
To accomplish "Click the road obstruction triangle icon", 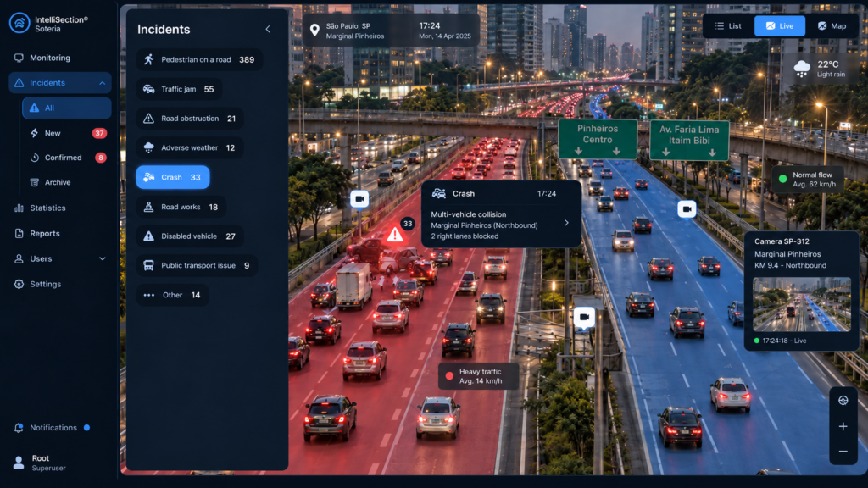I will [x=149, y=119].
